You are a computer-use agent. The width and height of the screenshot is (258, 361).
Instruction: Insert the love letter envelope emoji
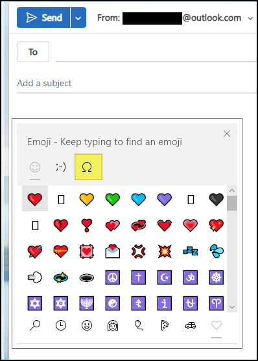[x=112, y=251]
